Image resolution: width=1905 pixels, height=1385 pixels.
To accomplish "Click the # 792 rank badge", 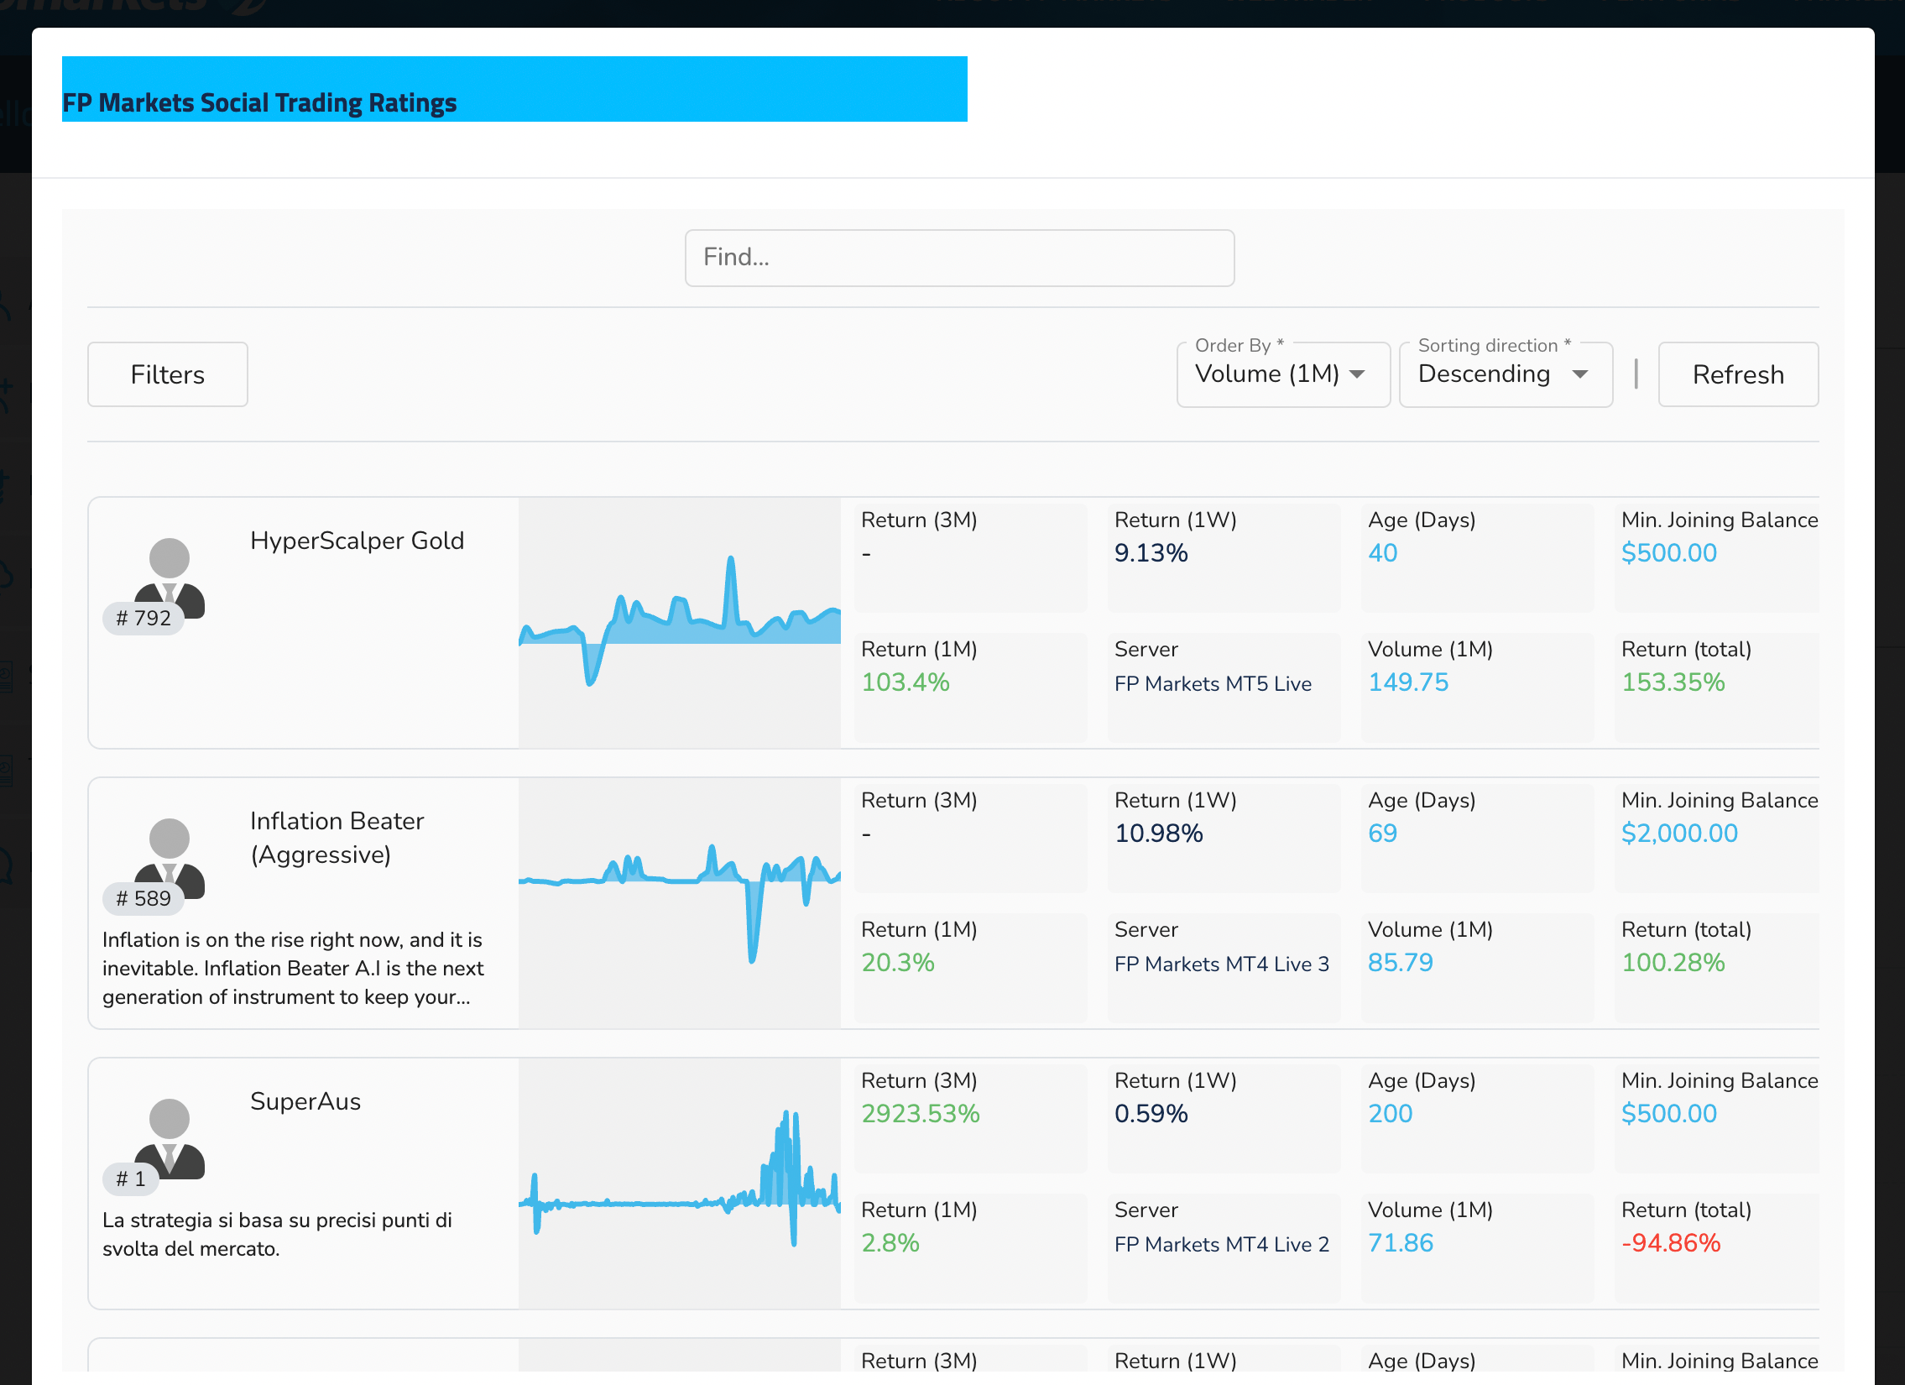I will point(144,618).
